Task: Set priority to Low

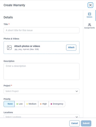Action: (x=20, y=104)
